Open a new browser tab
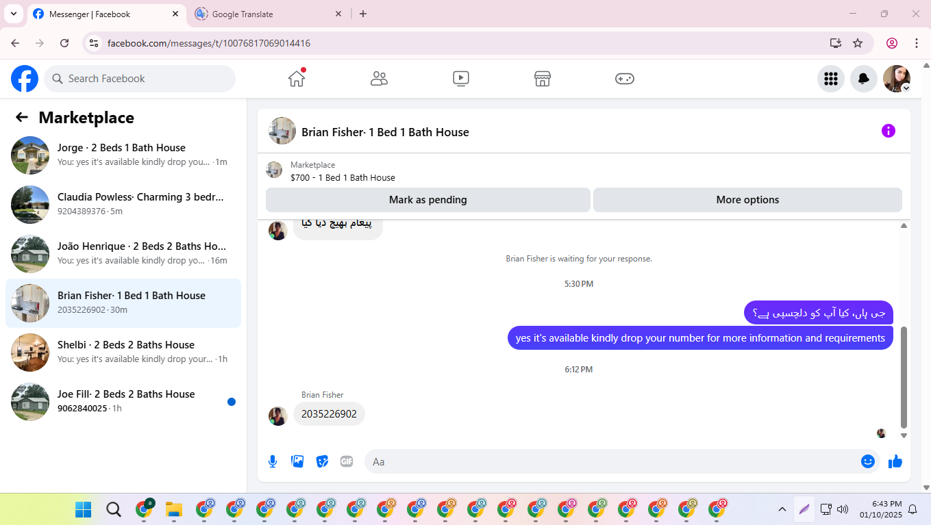Screen dimensions: 931x525 pyautogui.click(x=363, y=14)
